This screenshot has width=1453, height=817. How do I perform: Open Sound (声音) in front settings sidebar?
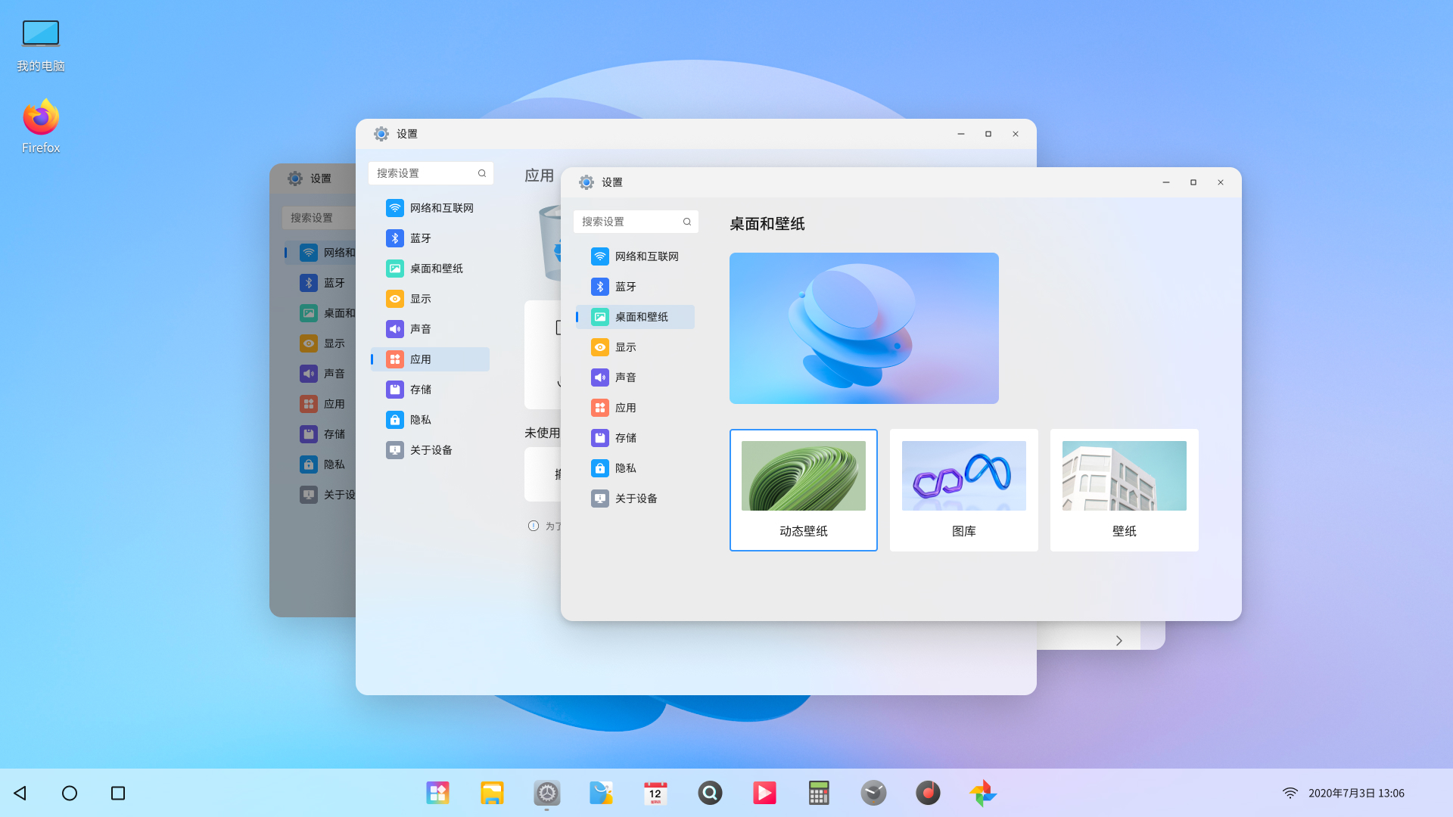(x=625, y=377)
